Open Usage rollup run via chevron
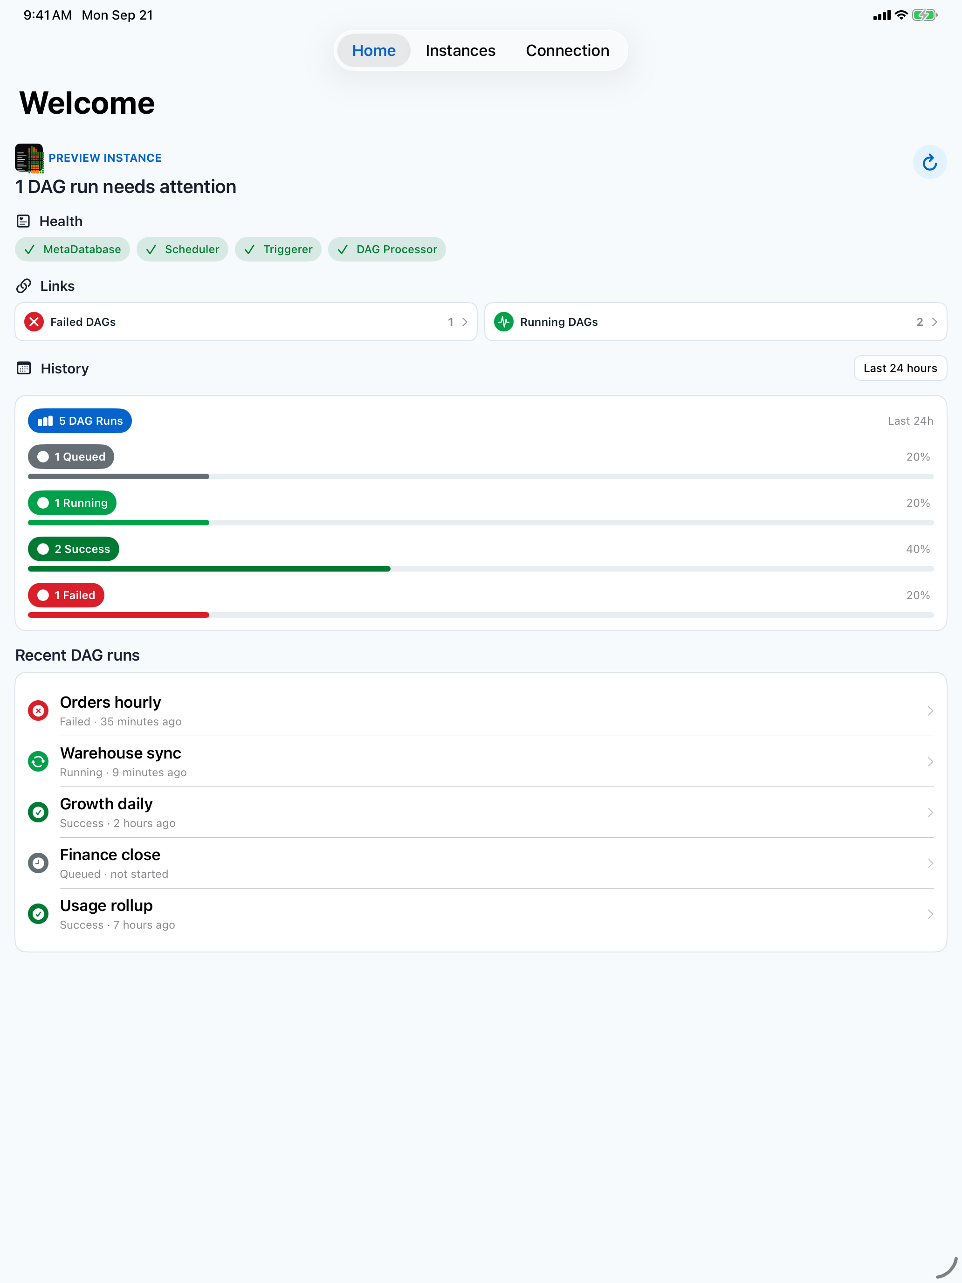Screen dimensions: 962x1283 click(x=930, y=914)
